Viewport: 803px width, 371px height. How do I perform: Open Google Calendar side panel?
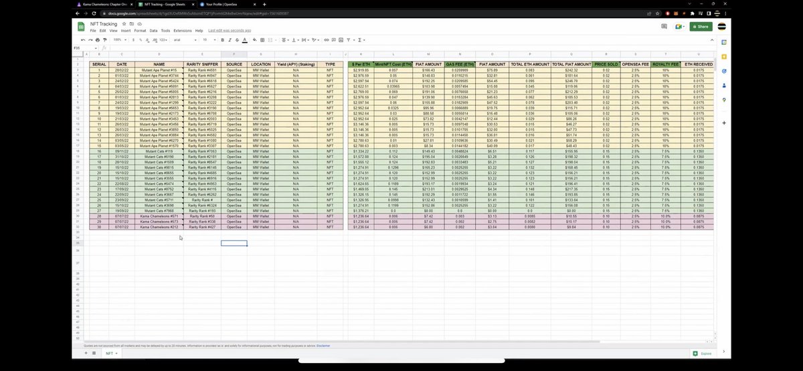[x=723, y=42]
